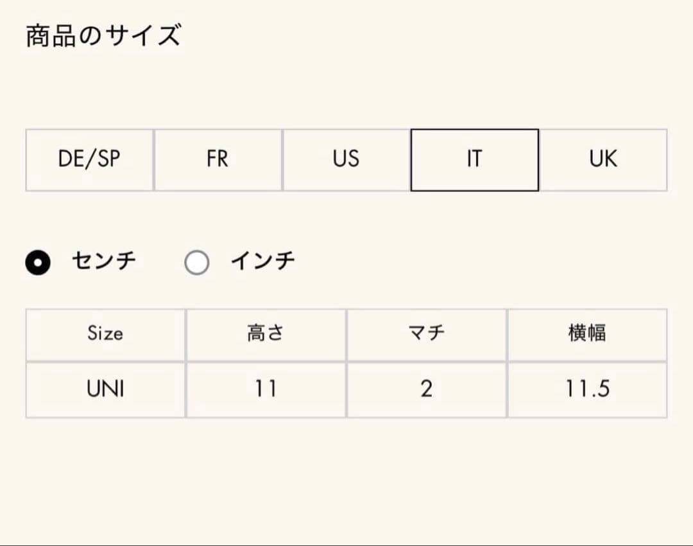
Task: Switch to UK sizing
Action: [x=603, y=160]
